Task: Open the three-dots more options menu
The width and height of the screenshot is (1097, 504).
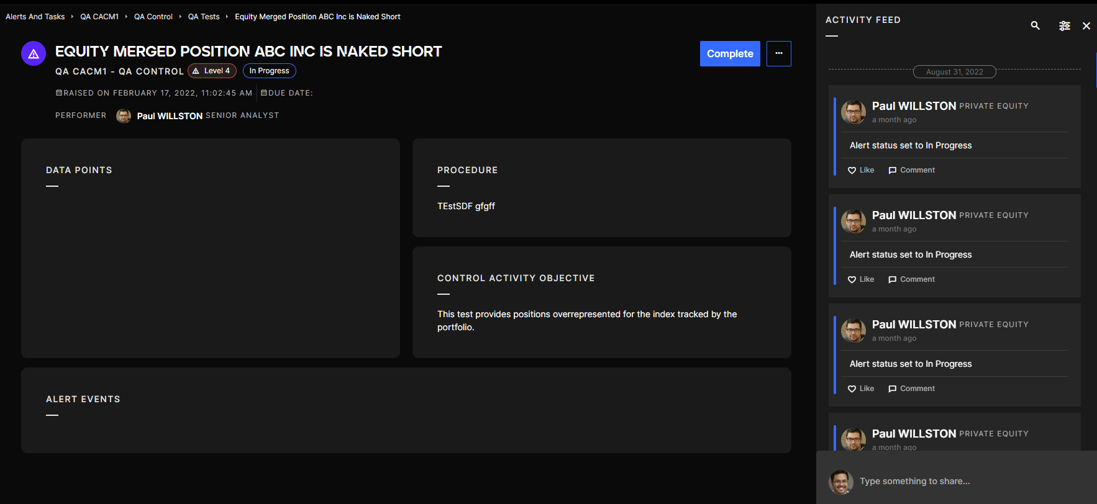Action: pos(778,53)
